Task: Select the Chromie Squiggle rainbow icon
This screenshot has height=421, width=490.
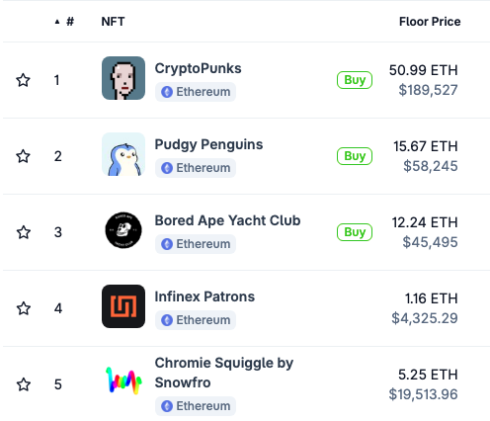Action: pyautogui.click(x=123, y=380)
